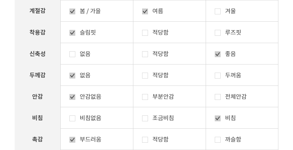Image resolution: width=293 pixels, height=150 pixels.
Task: Select 적당함 checkbox for 신축성
Action: (x=145, y=54)
